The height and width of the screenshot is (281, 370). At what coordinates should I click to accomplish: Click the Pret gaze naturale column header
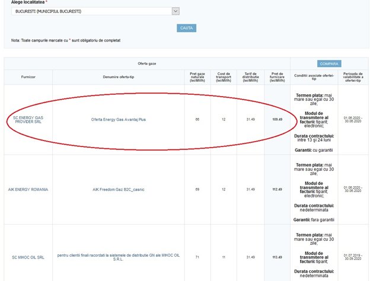pos(197,76)
